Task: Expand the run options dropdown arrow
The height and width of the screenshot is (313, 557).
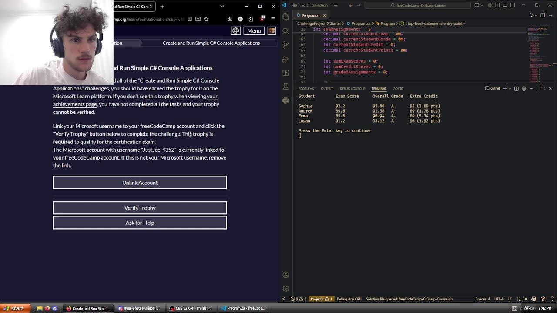Action: point(536,15)
